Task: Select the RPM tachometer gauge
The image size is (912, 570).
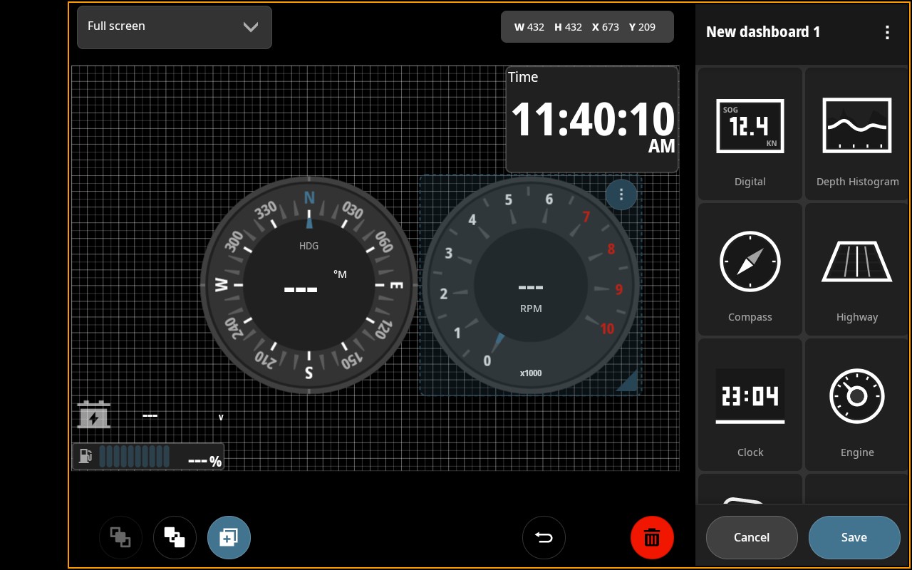Action: point(531,285)
